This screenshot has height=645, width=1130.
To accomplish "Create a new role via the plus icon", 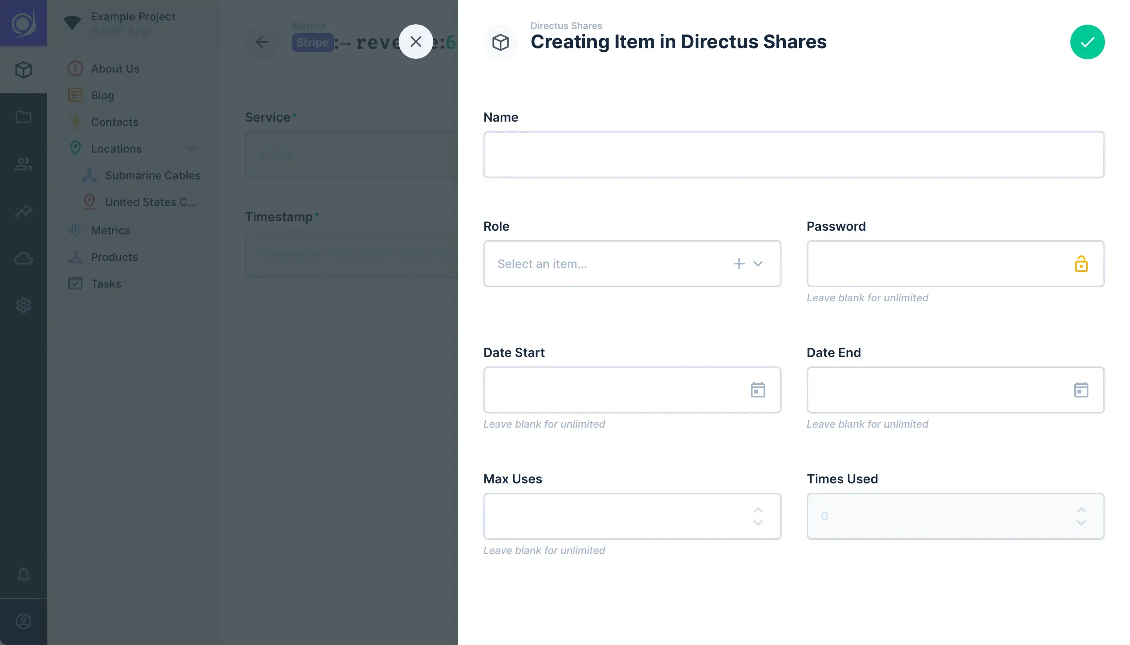I will pos(738,263).
